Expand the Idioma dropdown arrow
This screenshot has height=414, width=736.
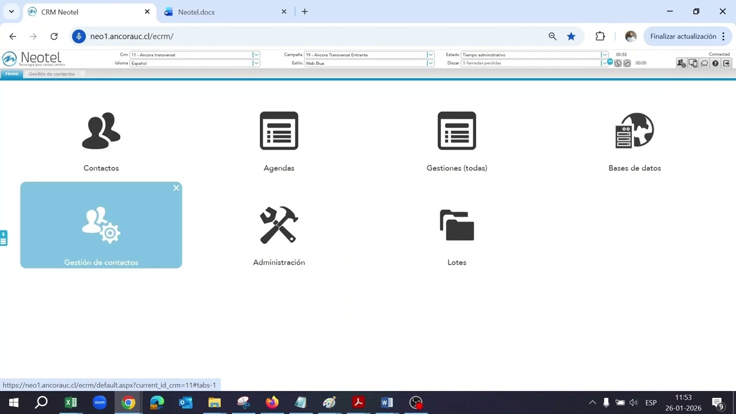point(256,63)
